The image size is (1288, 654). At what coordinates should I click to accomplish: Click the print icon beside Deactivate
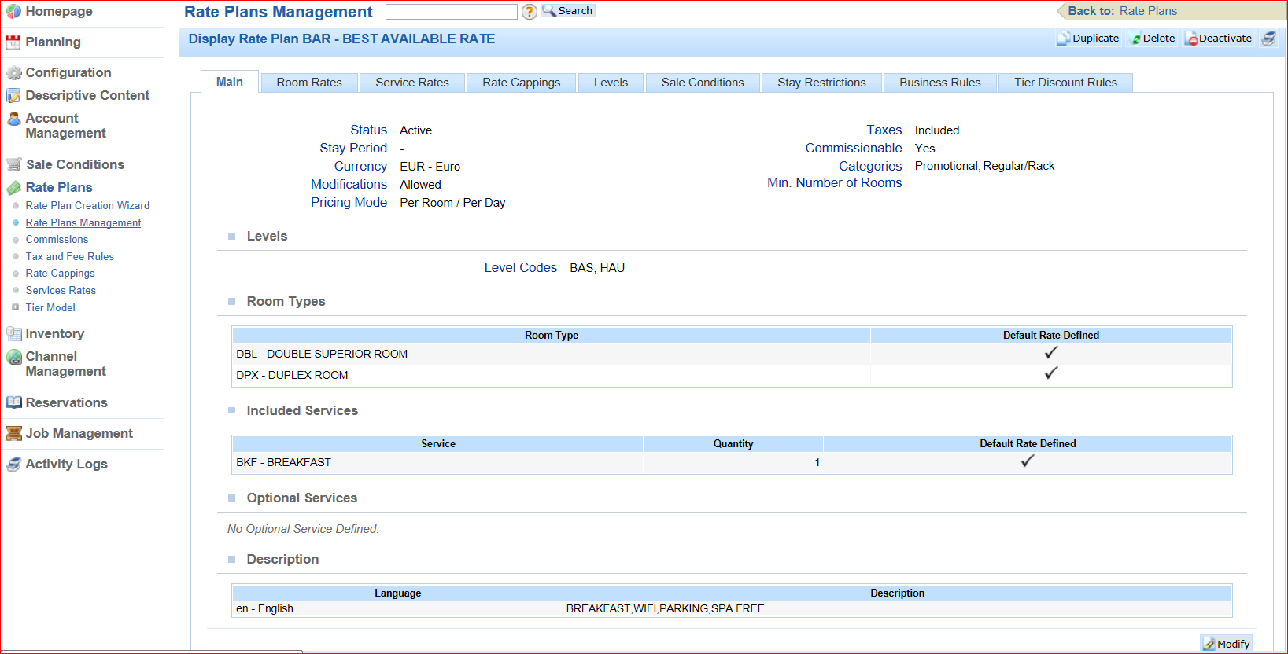[x=1268, y=39]
